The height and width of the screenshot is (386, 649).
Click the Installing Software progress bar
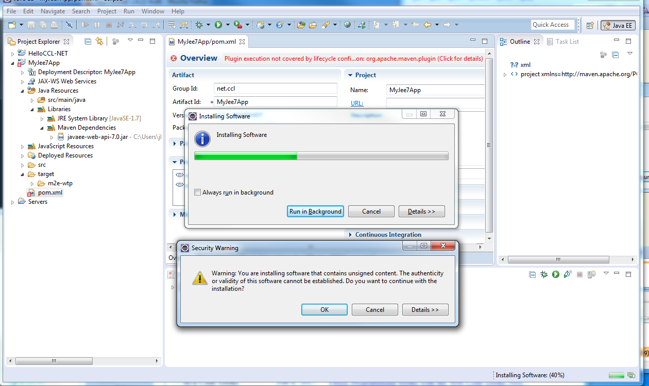(321, 156)
